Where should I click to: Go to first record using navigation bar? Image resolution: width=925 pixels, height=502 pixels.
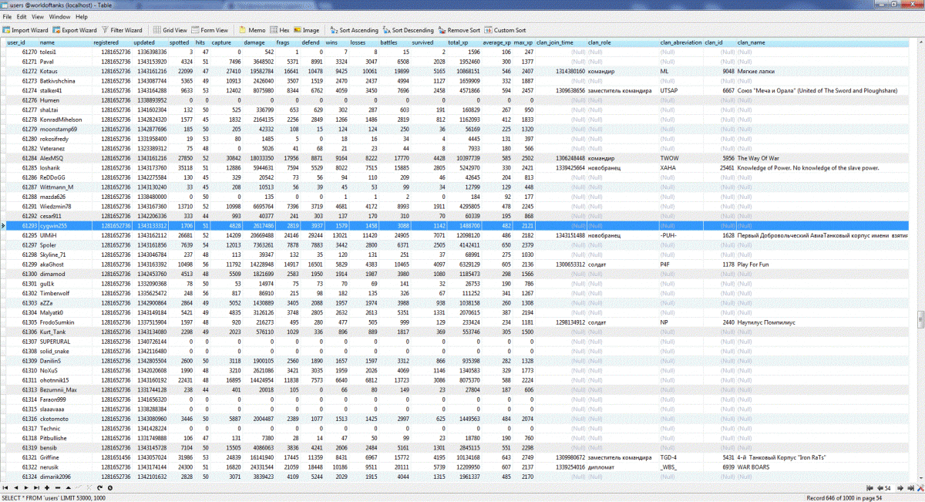(6, 488)
